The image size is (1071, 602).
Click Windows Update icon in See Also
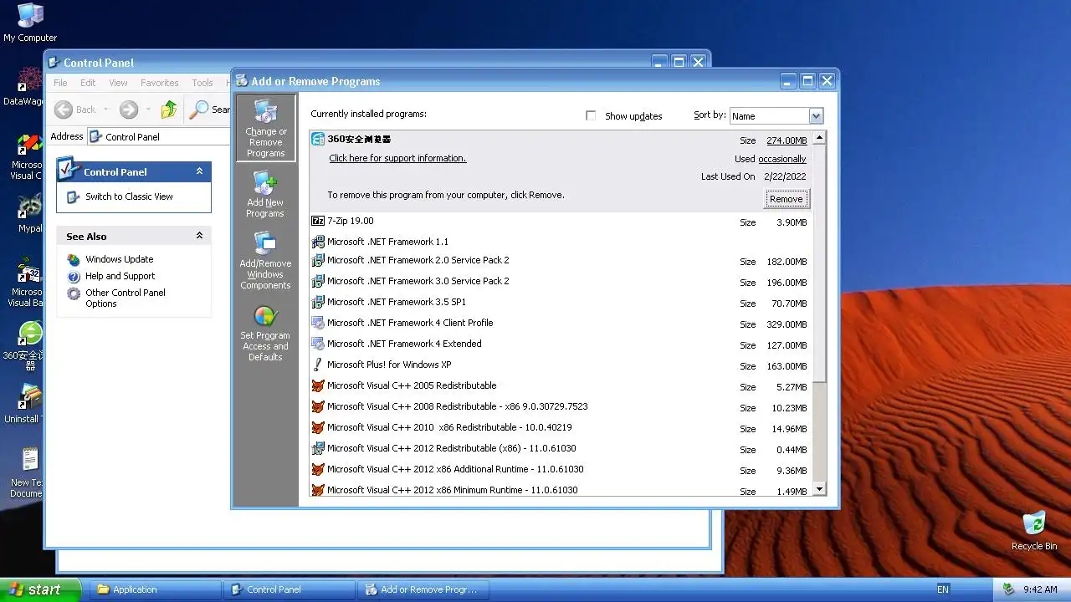74,259
